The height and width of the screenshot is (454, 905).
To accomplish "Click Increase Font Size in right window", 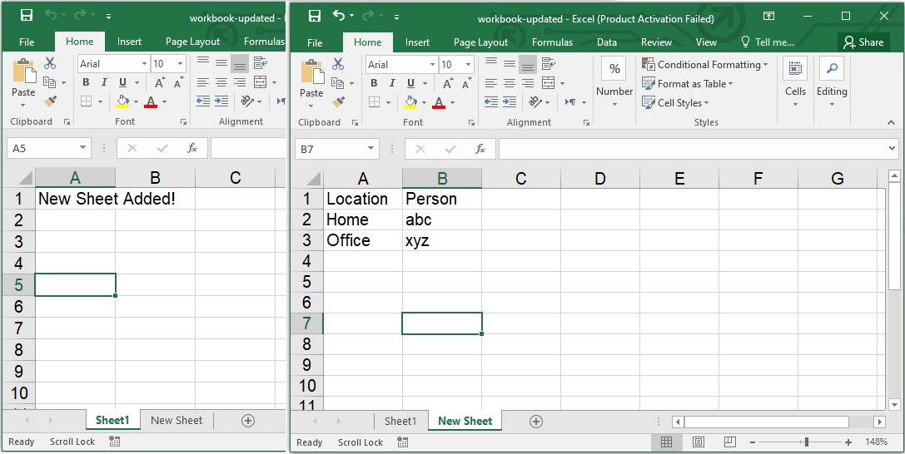I will (x=448, y=83).
